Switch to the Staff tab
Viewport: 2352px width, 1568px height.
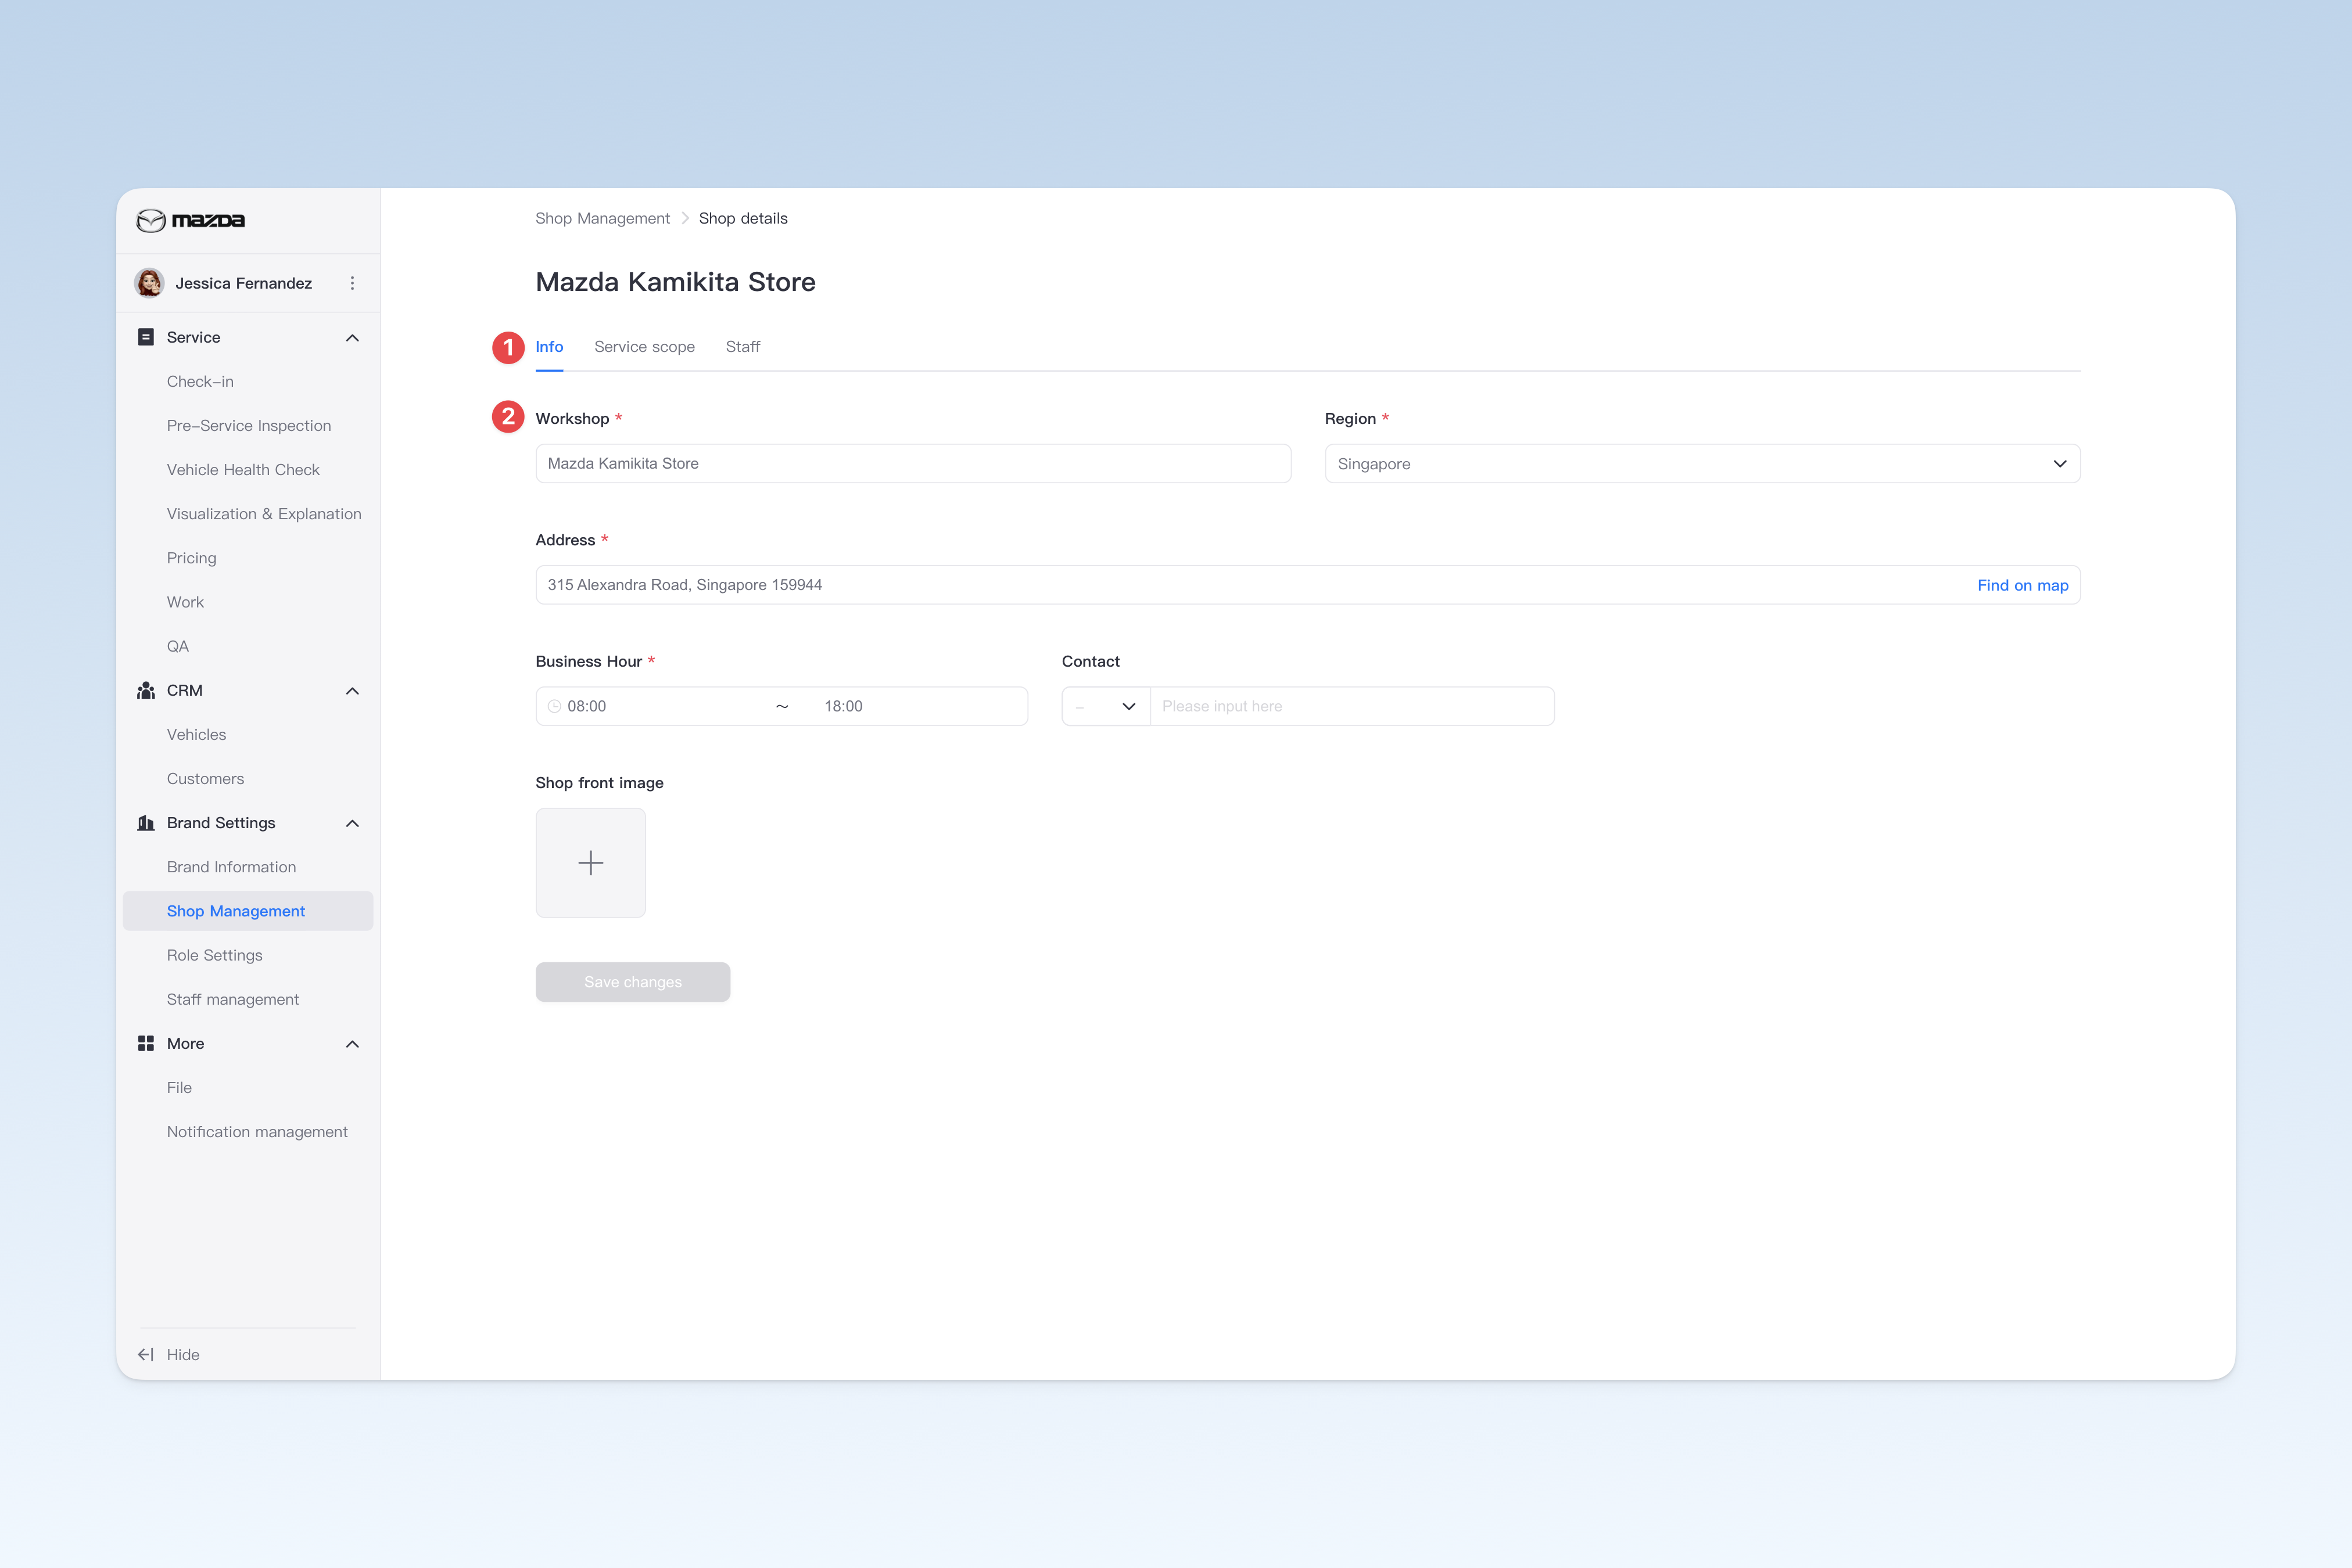(x=743, y=347)
